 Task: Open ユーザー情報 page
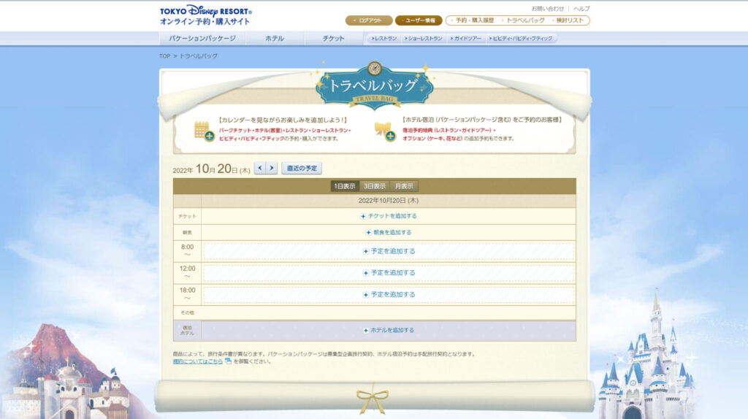click(419, 20)
